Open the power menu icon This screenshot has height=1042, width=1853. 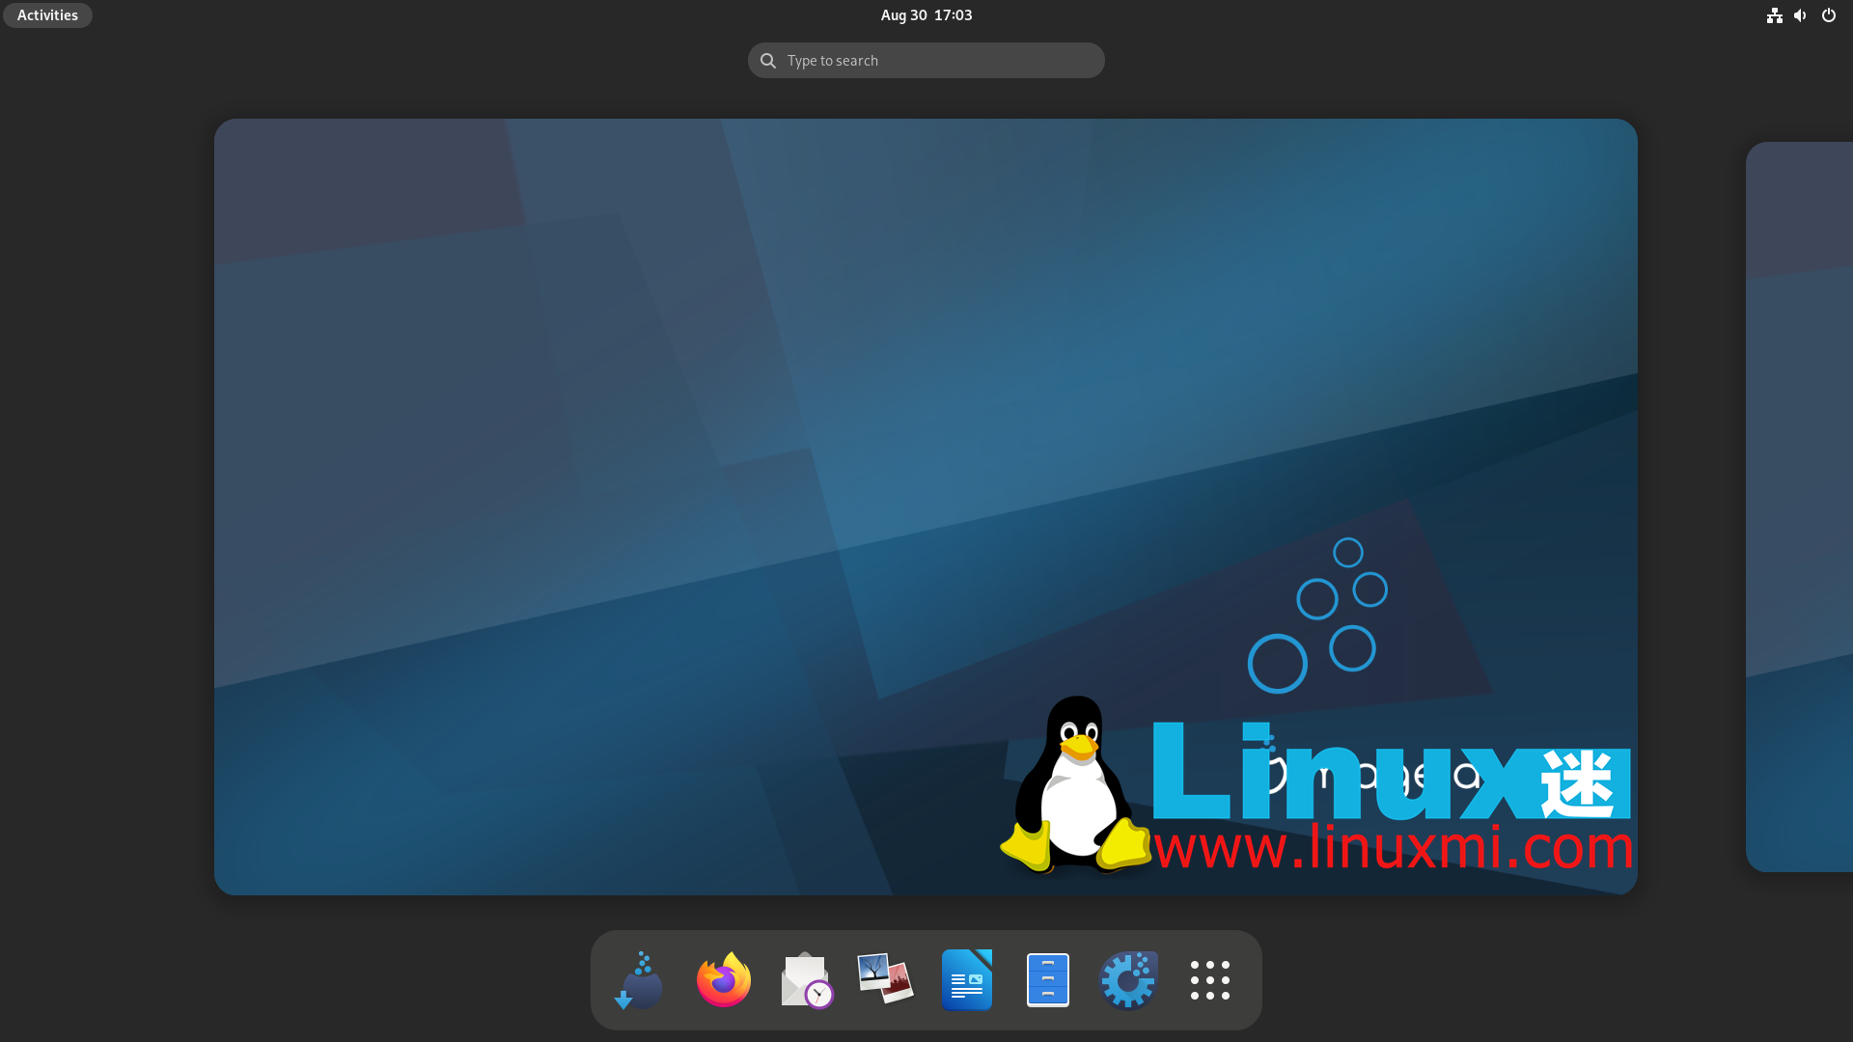(x=1829, y=14)
